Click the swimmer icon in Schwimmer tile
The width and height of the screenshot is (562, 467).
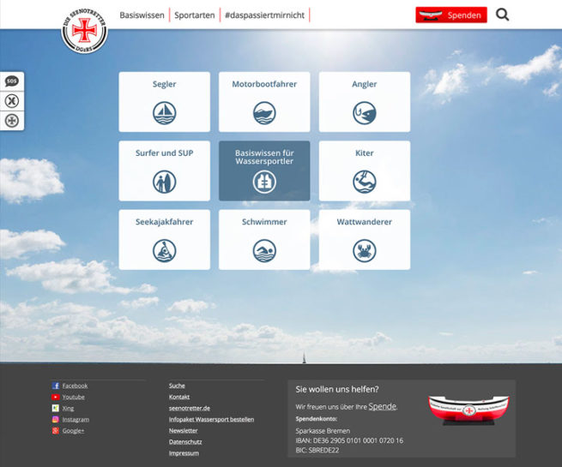264,251
